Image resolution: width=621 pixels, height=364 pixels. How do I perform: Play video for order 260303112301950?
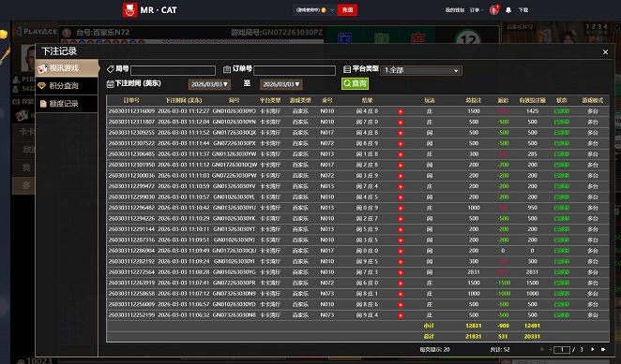(x=401, y=165)
